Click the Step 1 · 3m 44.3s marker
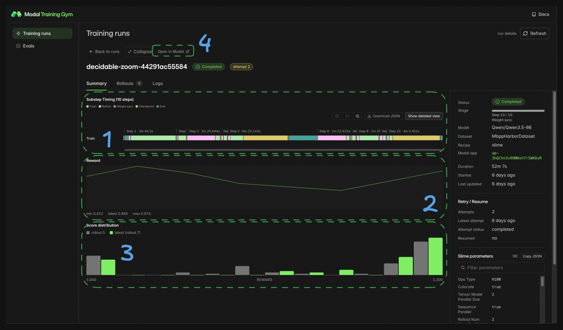Viewport: 563px width, 330px height. coord(140,131)
